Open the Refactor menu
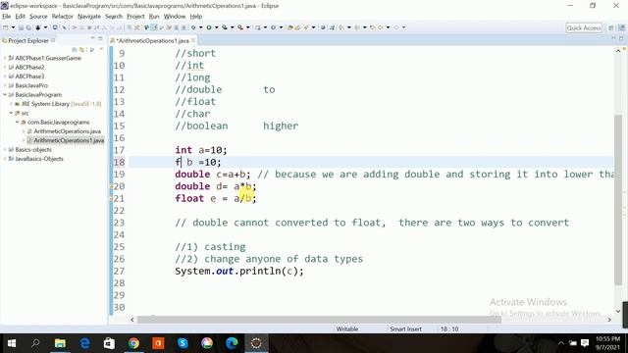The width and height of the screenshot is (628, 353). (x=63, y=17)
